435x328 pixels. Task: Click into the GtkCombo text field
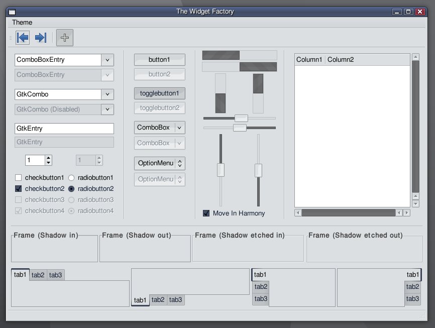pyautogui.click(x=58, y=94)
